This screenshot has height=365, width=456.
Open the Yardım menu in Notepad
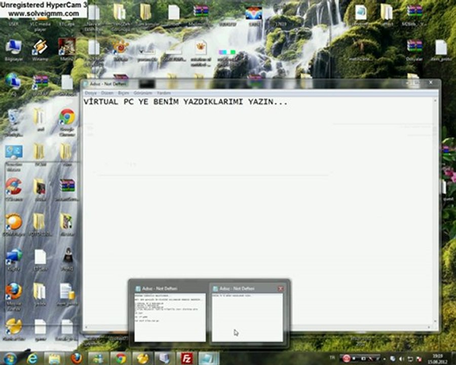click(164, 93)
